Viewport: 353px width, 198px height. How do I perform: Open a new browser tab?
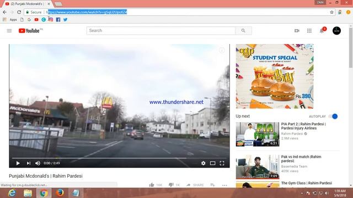[x=58, y=4]
